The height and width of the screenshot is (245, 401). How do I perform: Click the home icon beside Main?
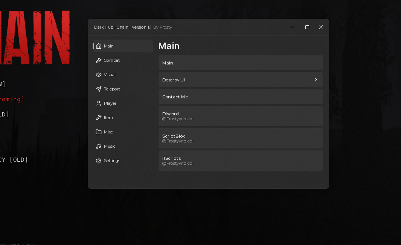point(98,46)
